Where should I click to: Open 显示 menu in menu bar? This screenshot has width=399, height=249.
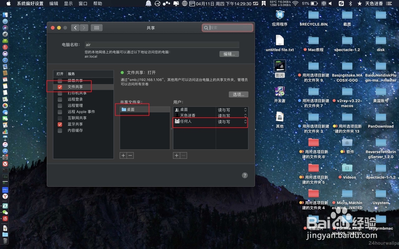pos(68,4)
